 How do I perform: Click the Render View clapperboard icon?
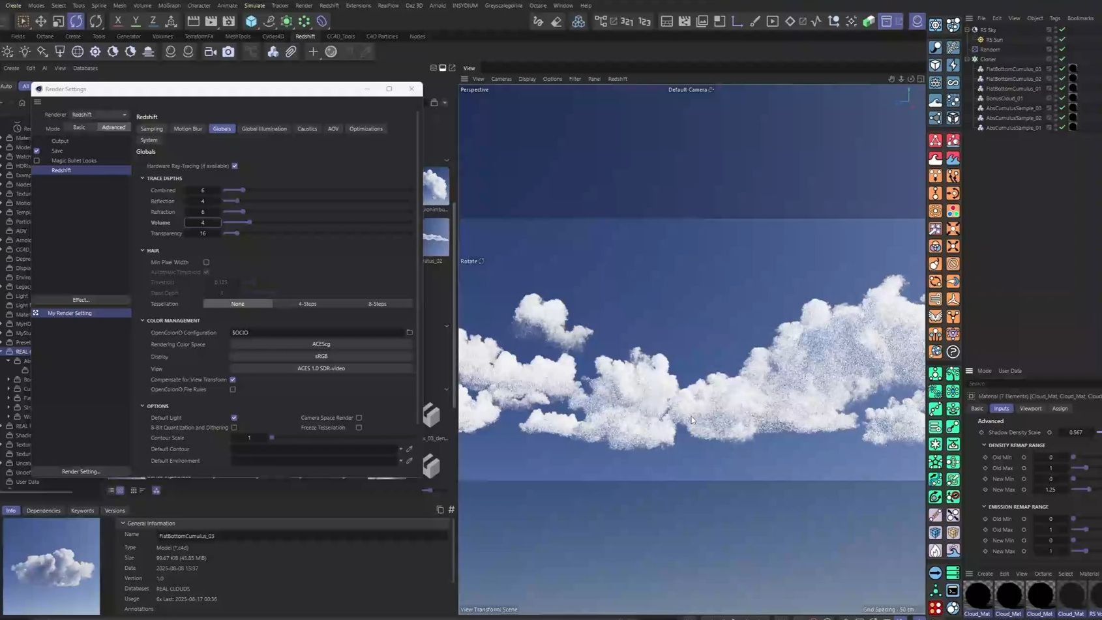(x=194, y=21)
